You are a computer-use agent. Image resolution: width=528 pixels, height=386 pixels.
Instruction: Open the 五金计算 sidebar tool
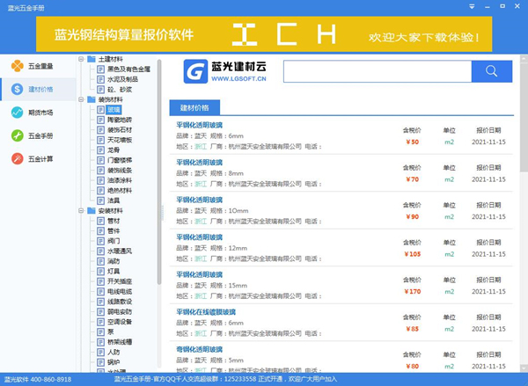[32, 158]
